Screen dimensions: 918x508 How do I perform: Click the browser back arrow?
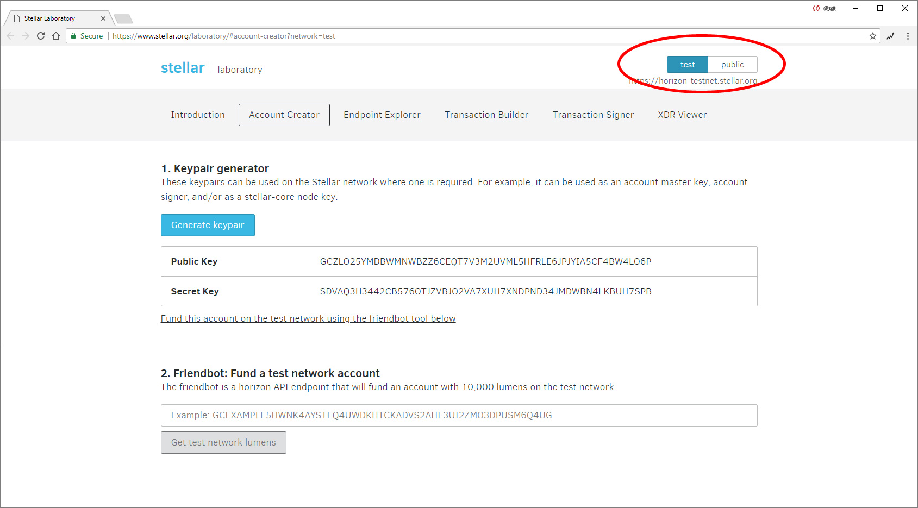click(x=10, y=36)
